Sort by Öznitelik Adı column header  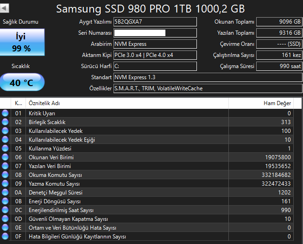(127, 103)
